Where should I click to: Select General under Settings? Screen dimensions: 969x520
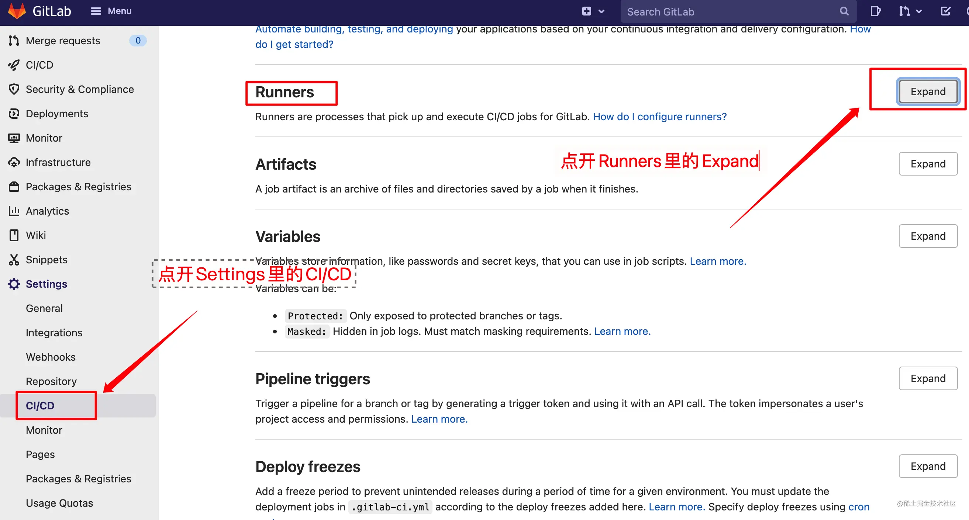(44, 308)
